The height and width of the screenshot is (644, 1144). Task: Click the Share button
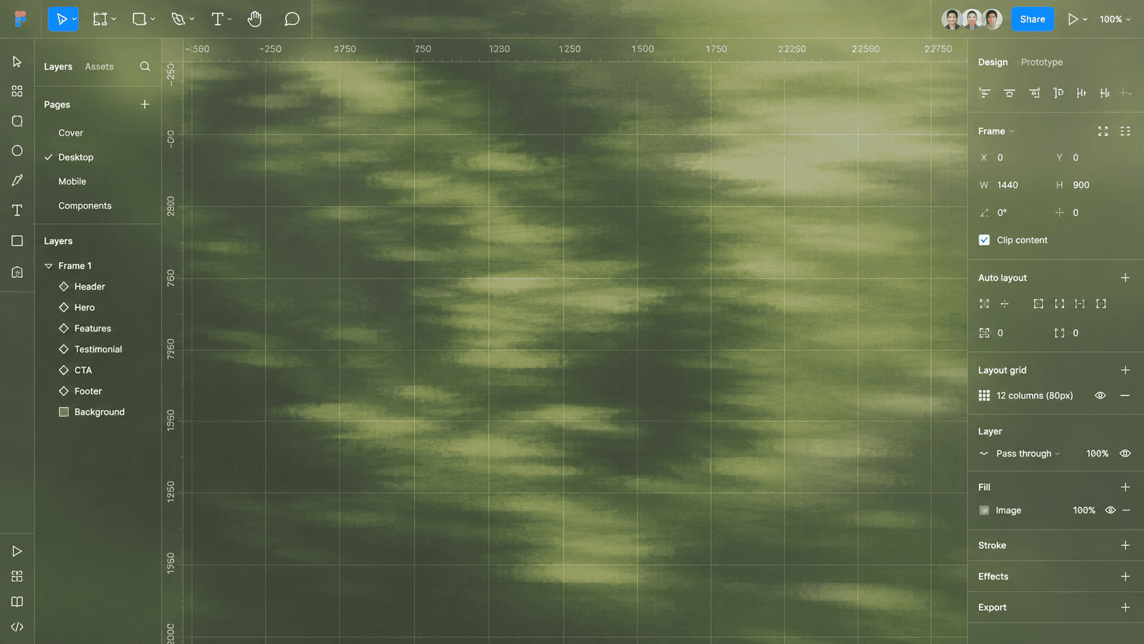pos(1032,19)
